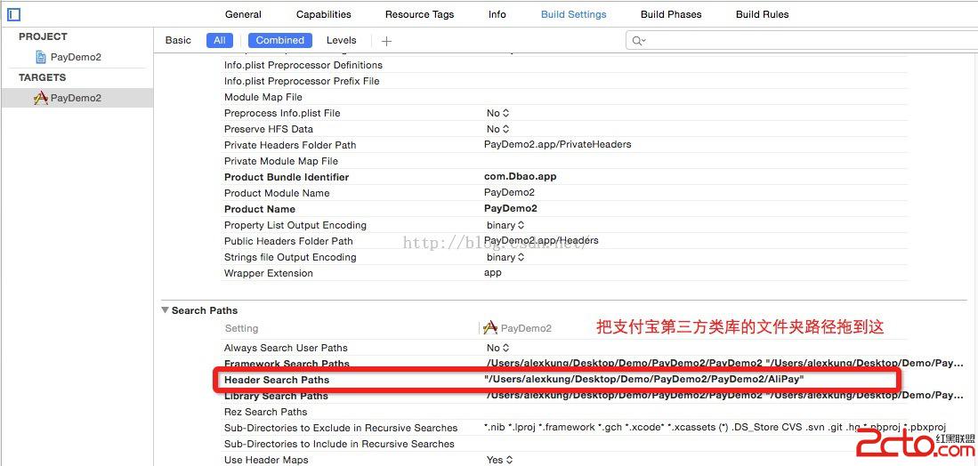This screenshot has height=466, width=978.
Task: Click the PayDemo2 project file icon
Action: 41,57
